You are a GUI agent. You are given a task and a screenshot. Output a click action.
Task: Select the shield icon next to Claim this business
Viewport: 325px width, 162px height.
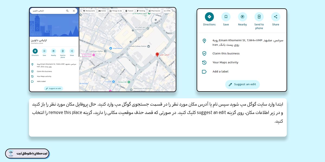(204, 53)
